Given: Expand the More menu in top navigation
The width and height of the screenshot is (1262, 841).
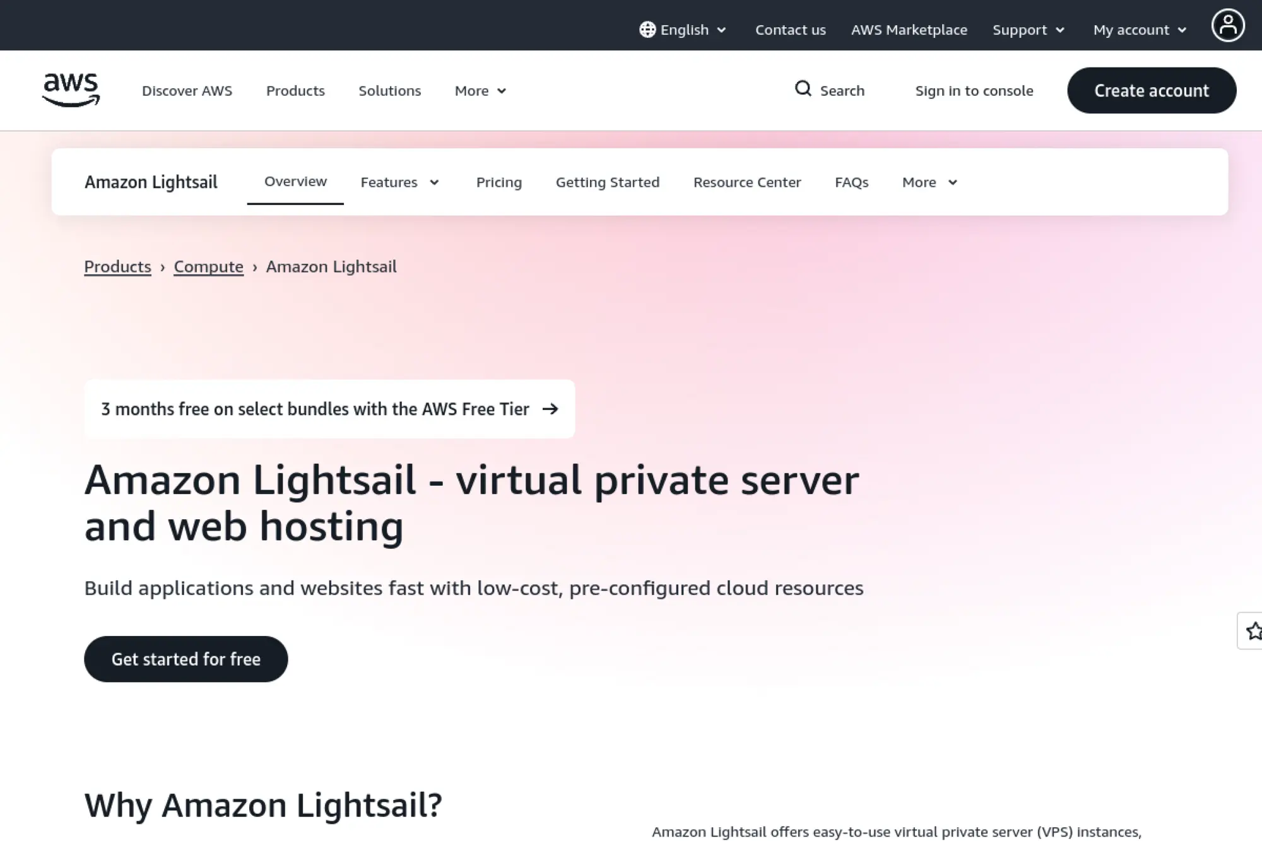Looking at the screenshot, I should tap(480, 90).
